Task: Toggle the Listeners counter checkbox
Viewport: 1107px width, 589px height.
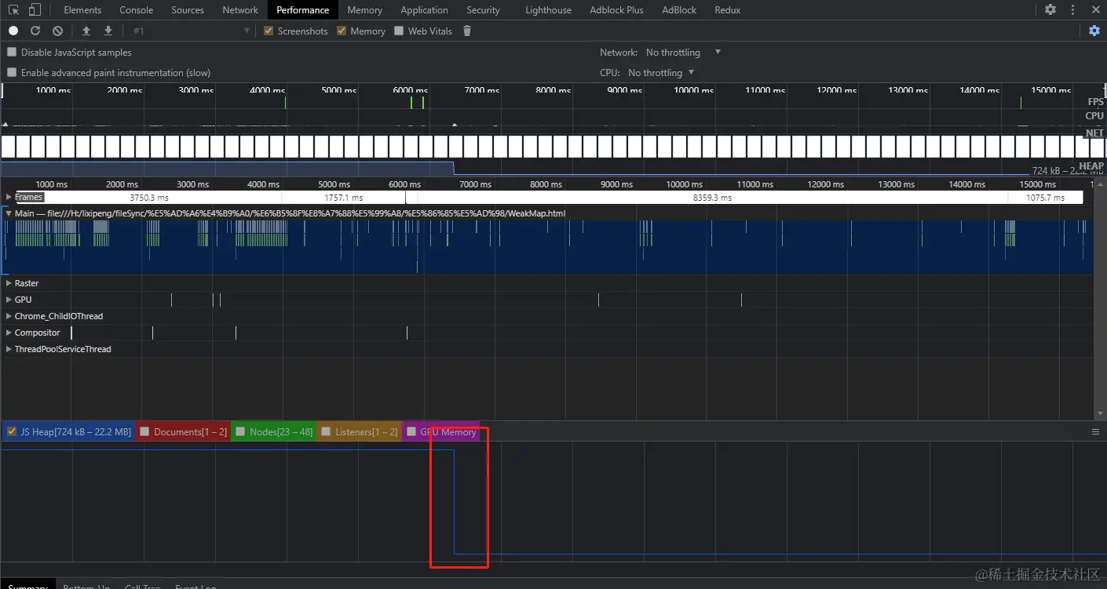Action: pyautogui.click(x=326, y=431)
